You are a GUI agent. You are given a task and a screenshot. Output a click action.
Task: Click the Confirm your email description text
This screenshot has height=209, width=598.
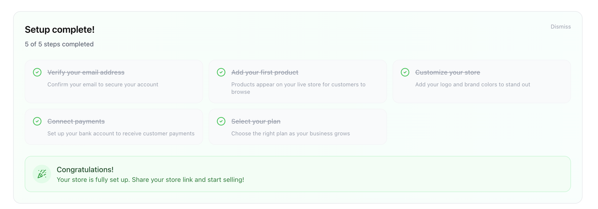click(103, 85)
